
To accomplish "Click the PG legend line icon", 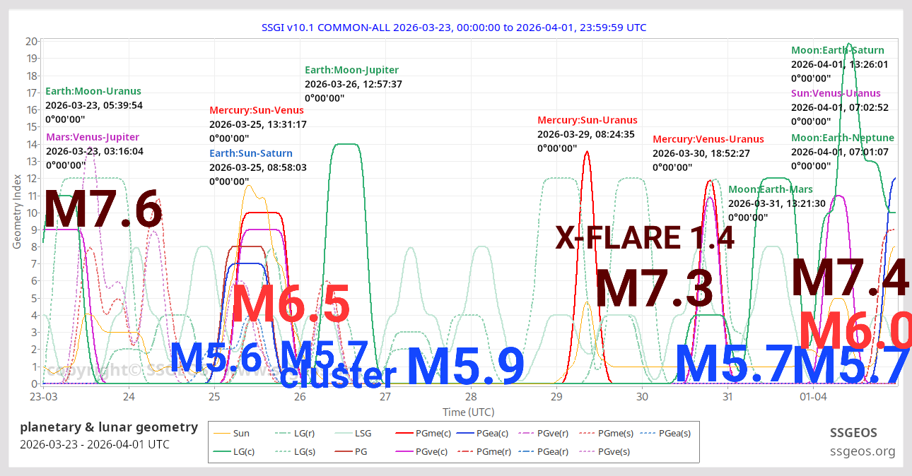I will tap(343, 451).
